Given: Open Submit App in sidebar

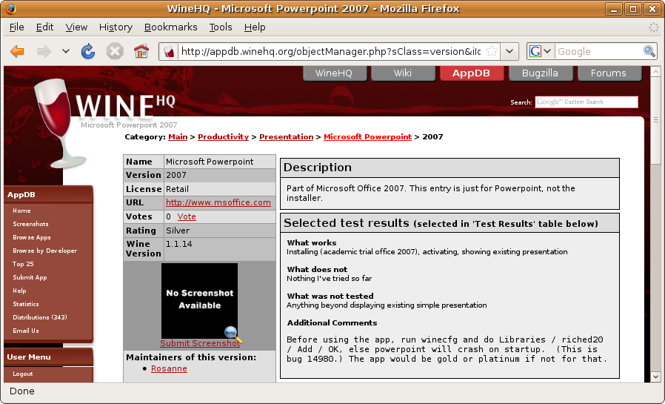Looking at the screenshot, I should tap(30, 277).
